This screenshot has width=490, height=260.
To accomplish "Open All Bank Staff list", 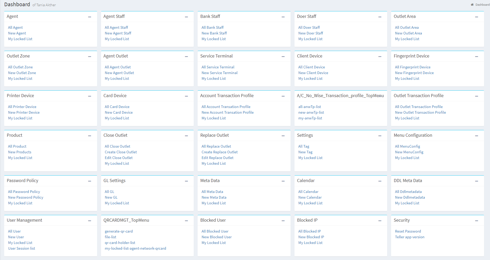I will 212,27.
